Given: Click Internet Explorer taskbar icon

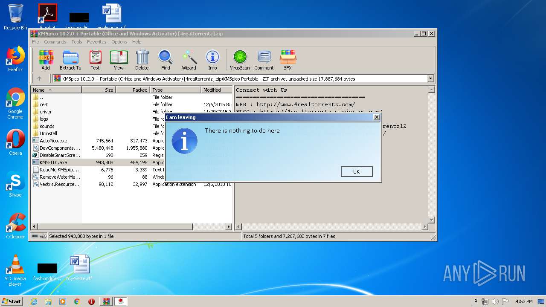Looking at the screenshot, I should coord(34,301).
